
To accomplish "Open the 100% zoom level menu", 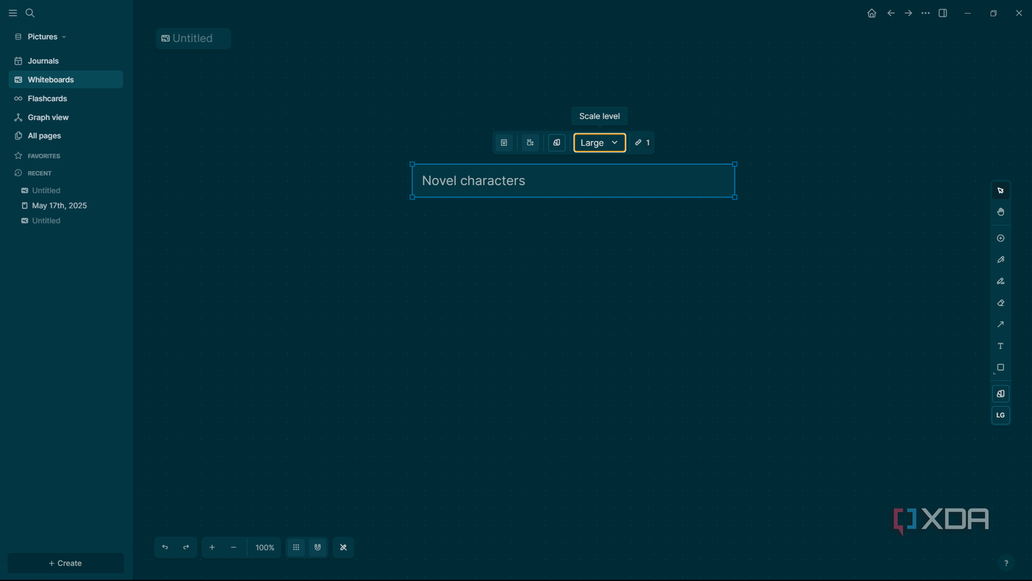I will click(x=265, y=547).
